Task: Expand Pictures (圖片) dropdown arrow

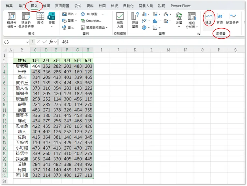Action: (x=76, y=14)
